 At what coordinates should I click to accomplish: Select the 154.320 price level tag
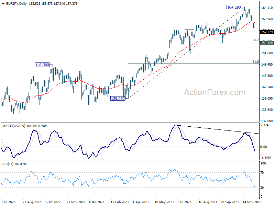tap(267, 43)
